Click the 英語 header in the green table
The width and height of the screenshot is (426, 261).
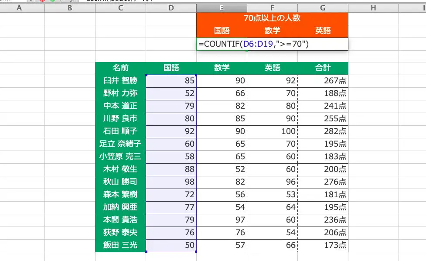tap(272, 68)
